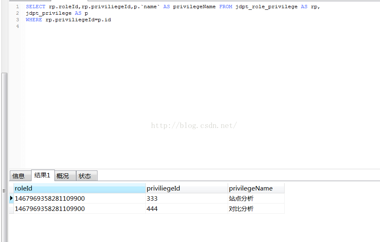Select roleId cell in the 444 row
Screen dimensions: 380x242
(79, 208)
